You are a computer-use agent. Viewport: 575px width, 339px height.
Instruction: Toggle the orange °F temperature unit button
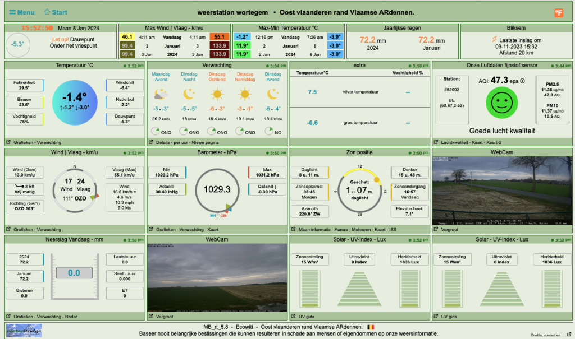(559, 13)
